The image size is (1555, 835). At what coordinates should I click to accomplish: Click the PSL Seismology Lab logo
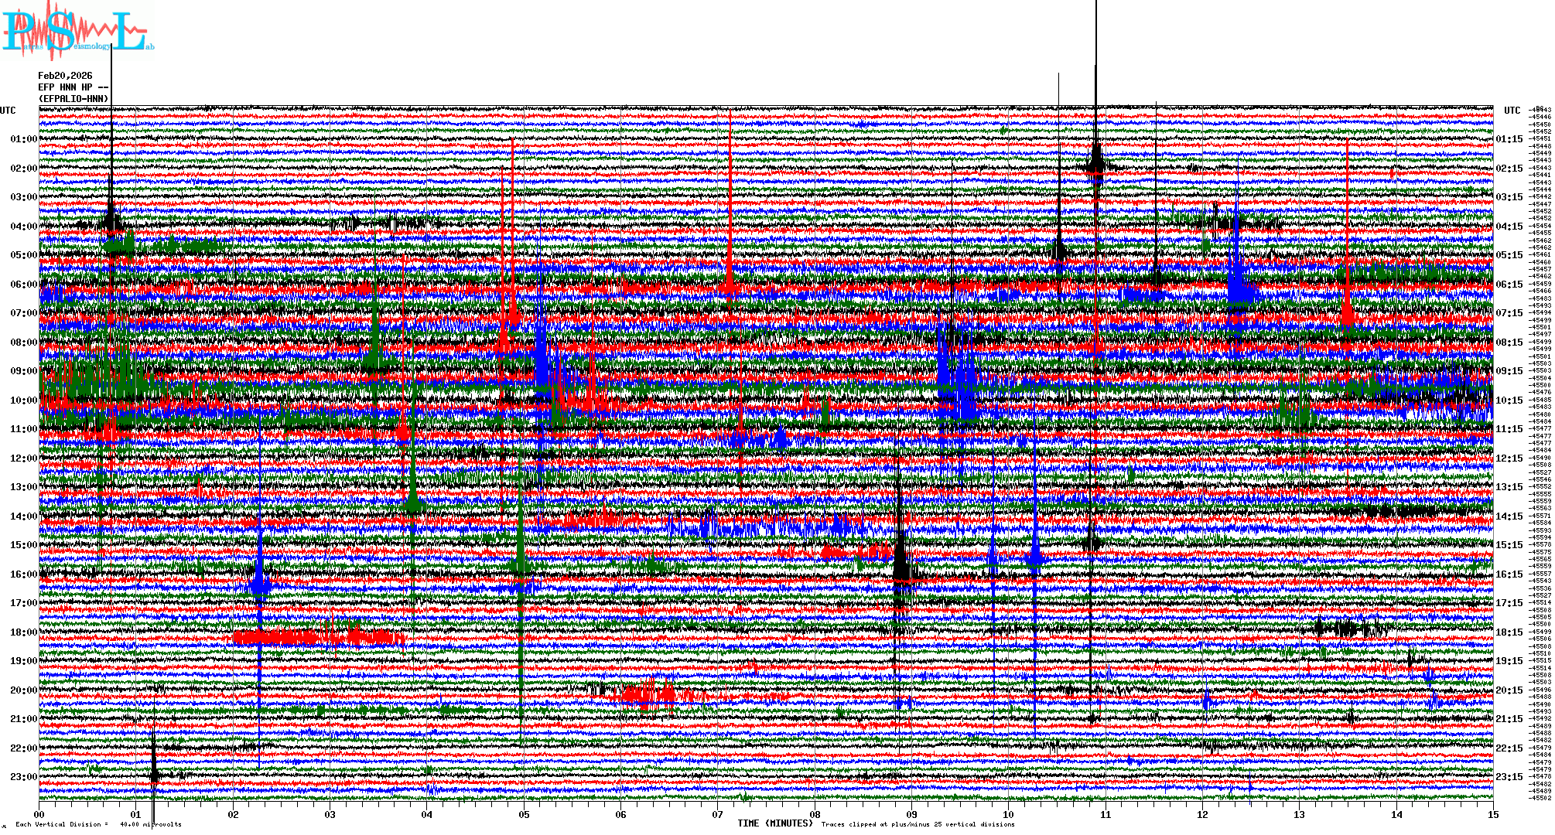(76, 31)
